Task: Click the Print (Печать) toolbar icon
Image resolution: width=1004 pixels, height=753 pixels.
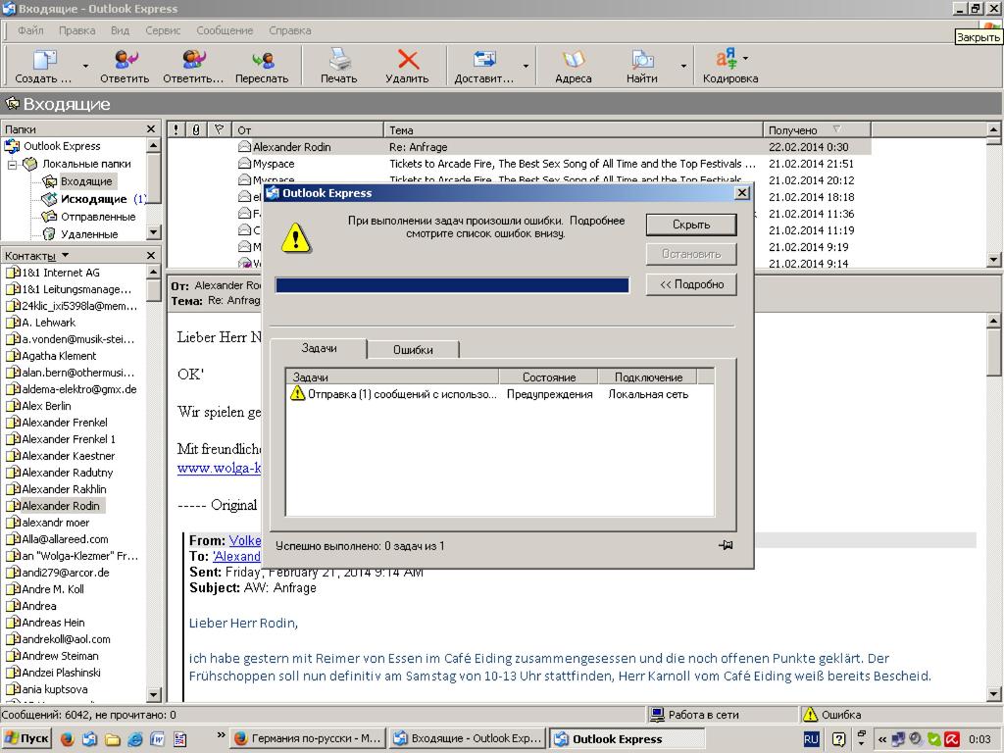Action: pos(338,65)
